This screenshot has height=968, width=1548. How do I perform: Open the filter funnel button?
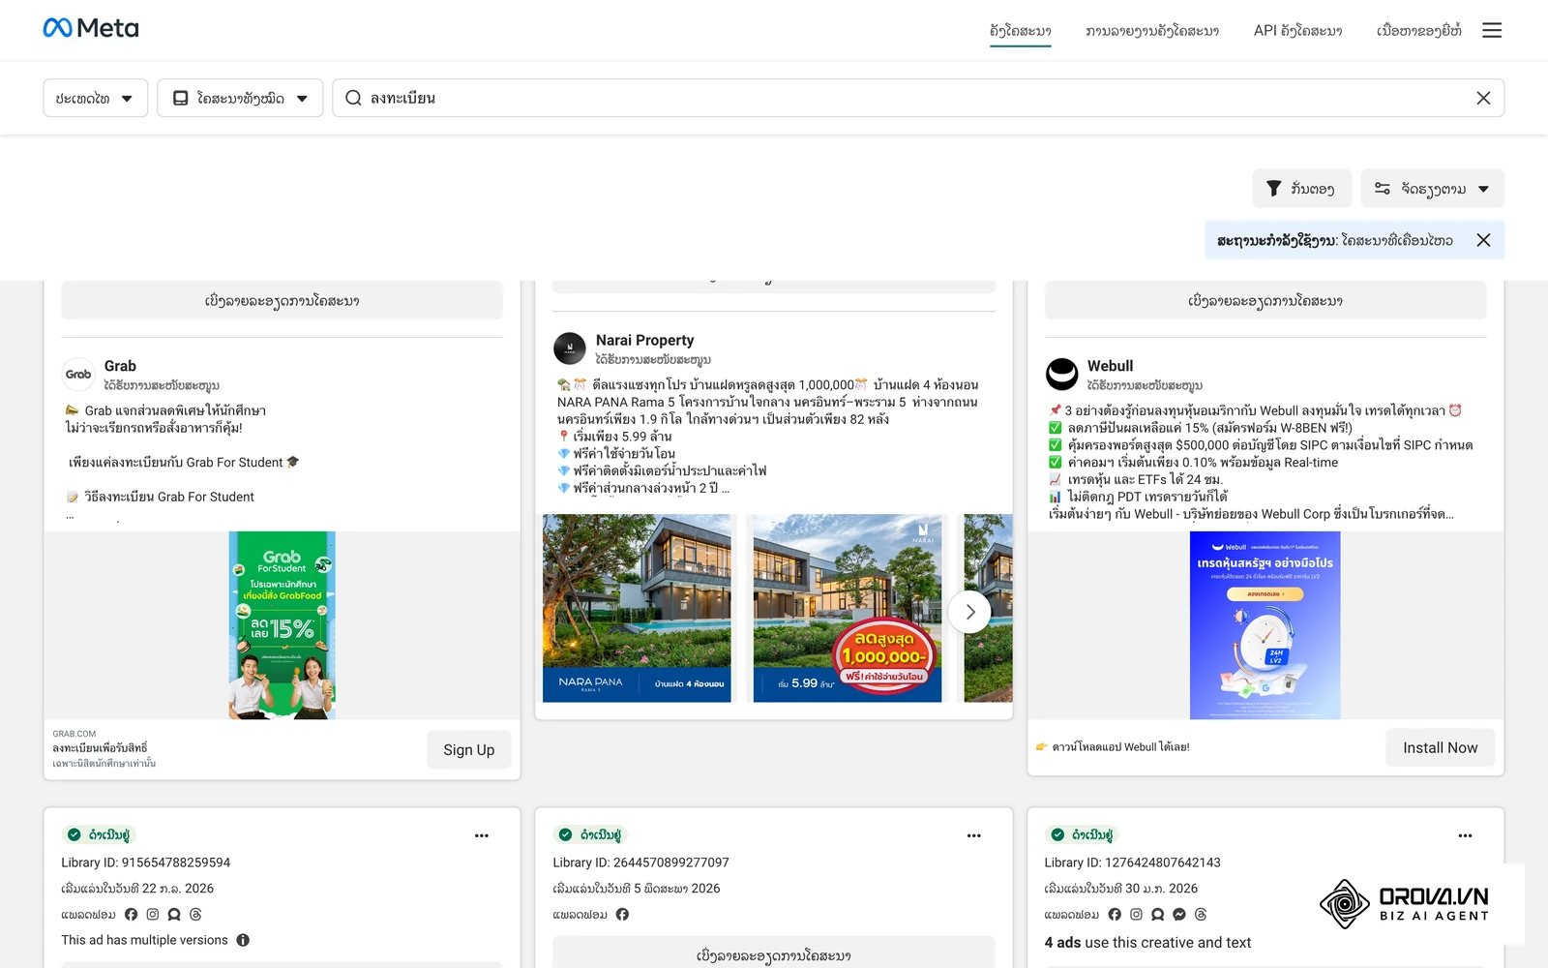click(1300, 189)
